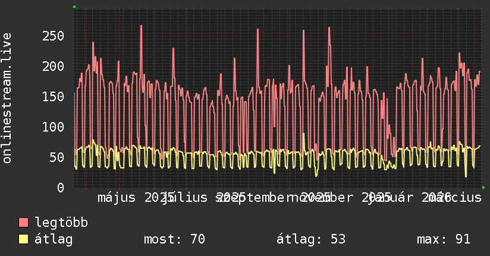
Task: Click the green arrow at x-axis end
Action: pyautogui.click(x=483, y=188)
